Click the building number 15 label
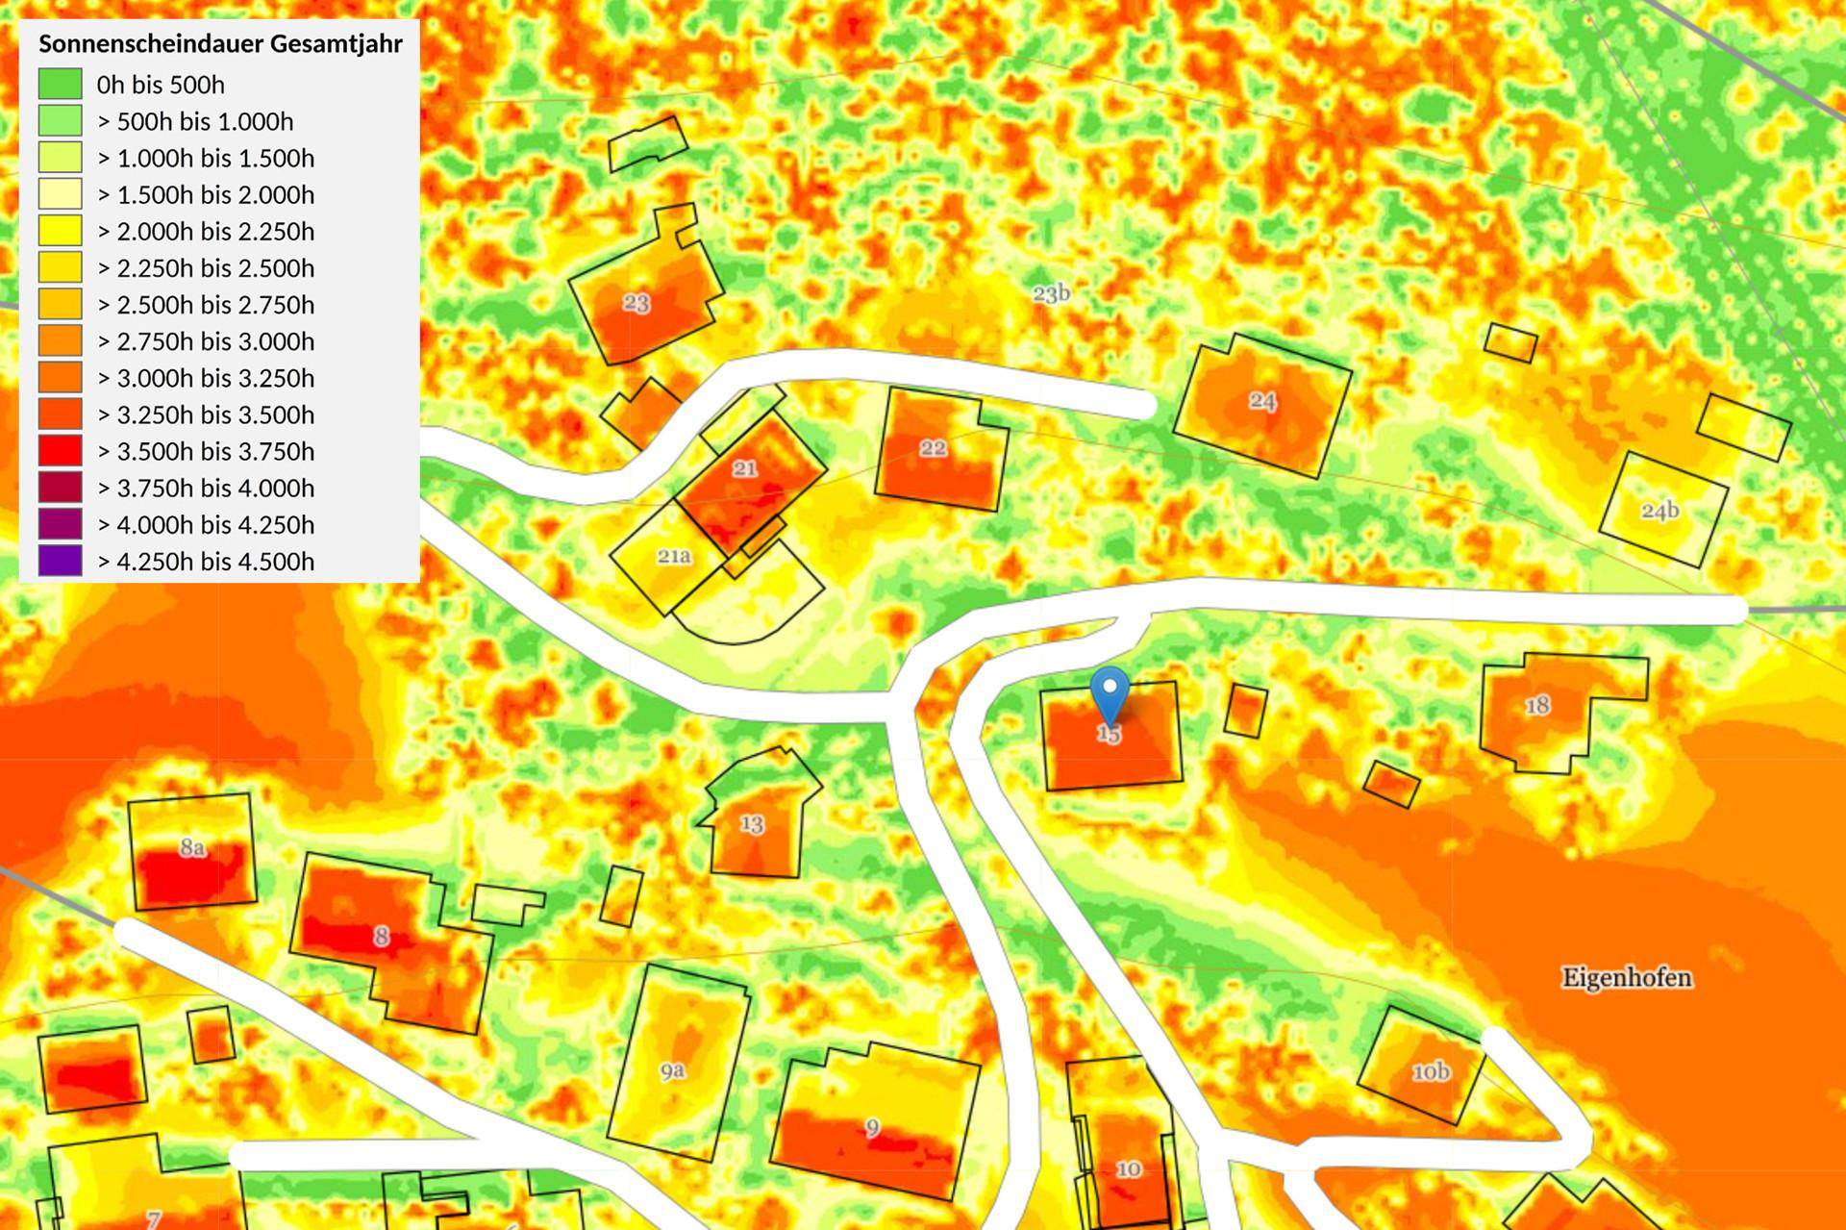The width and height of the screenshot is (1846, 1230). pos(1109,735)
